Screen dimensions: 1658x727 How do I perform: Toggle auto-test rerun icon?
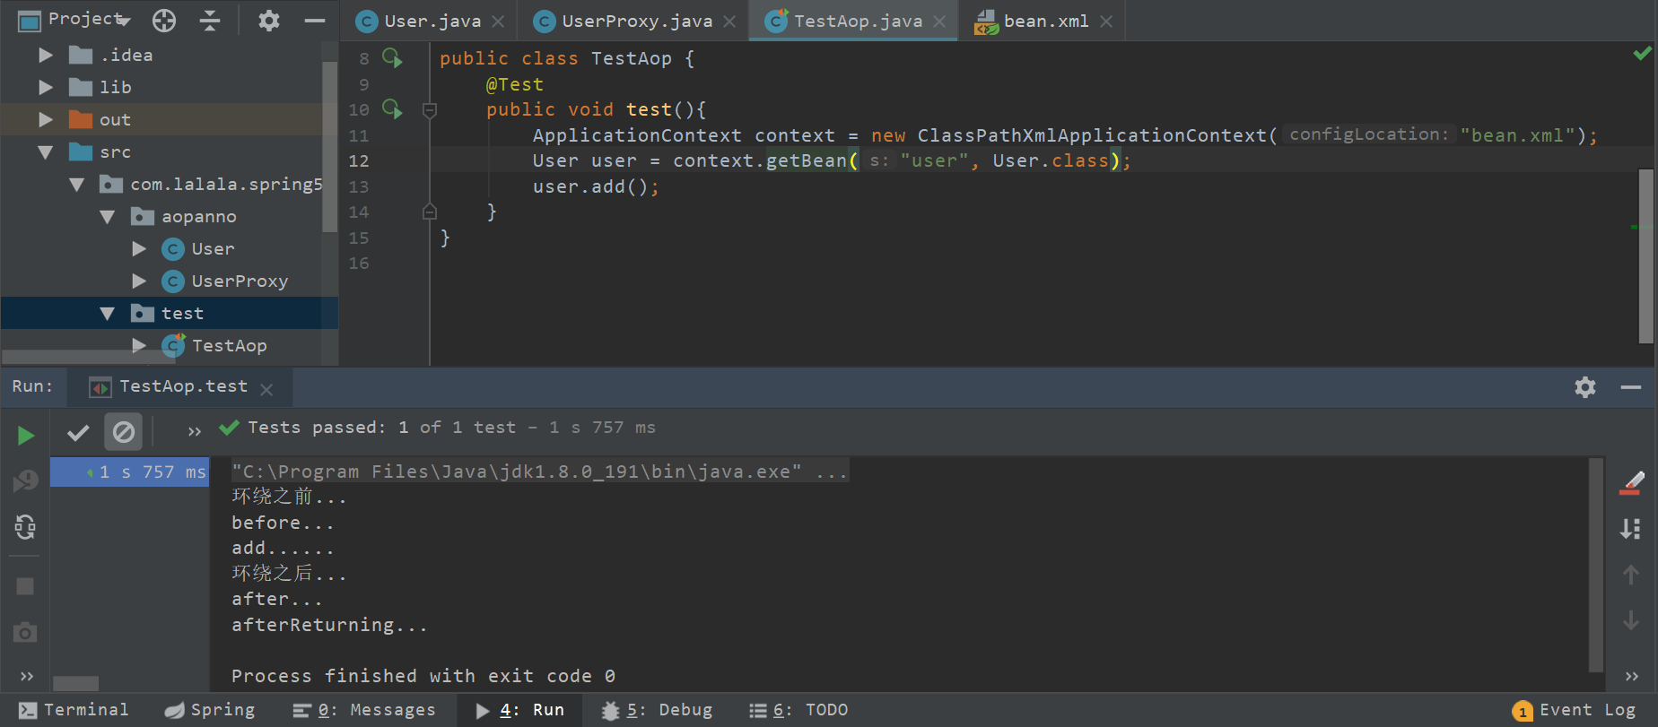[25, 527]
